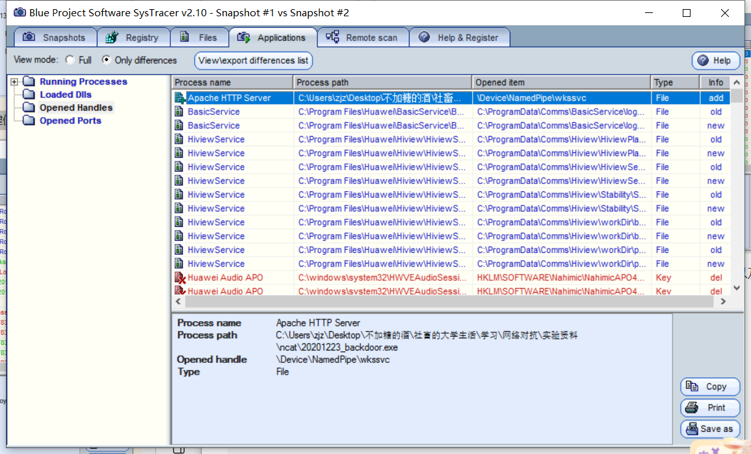This screenshot has width=751, height=454.
Task: Click the disk icon in Save as button
Action: pyautogui.click(x=692, y=429)
